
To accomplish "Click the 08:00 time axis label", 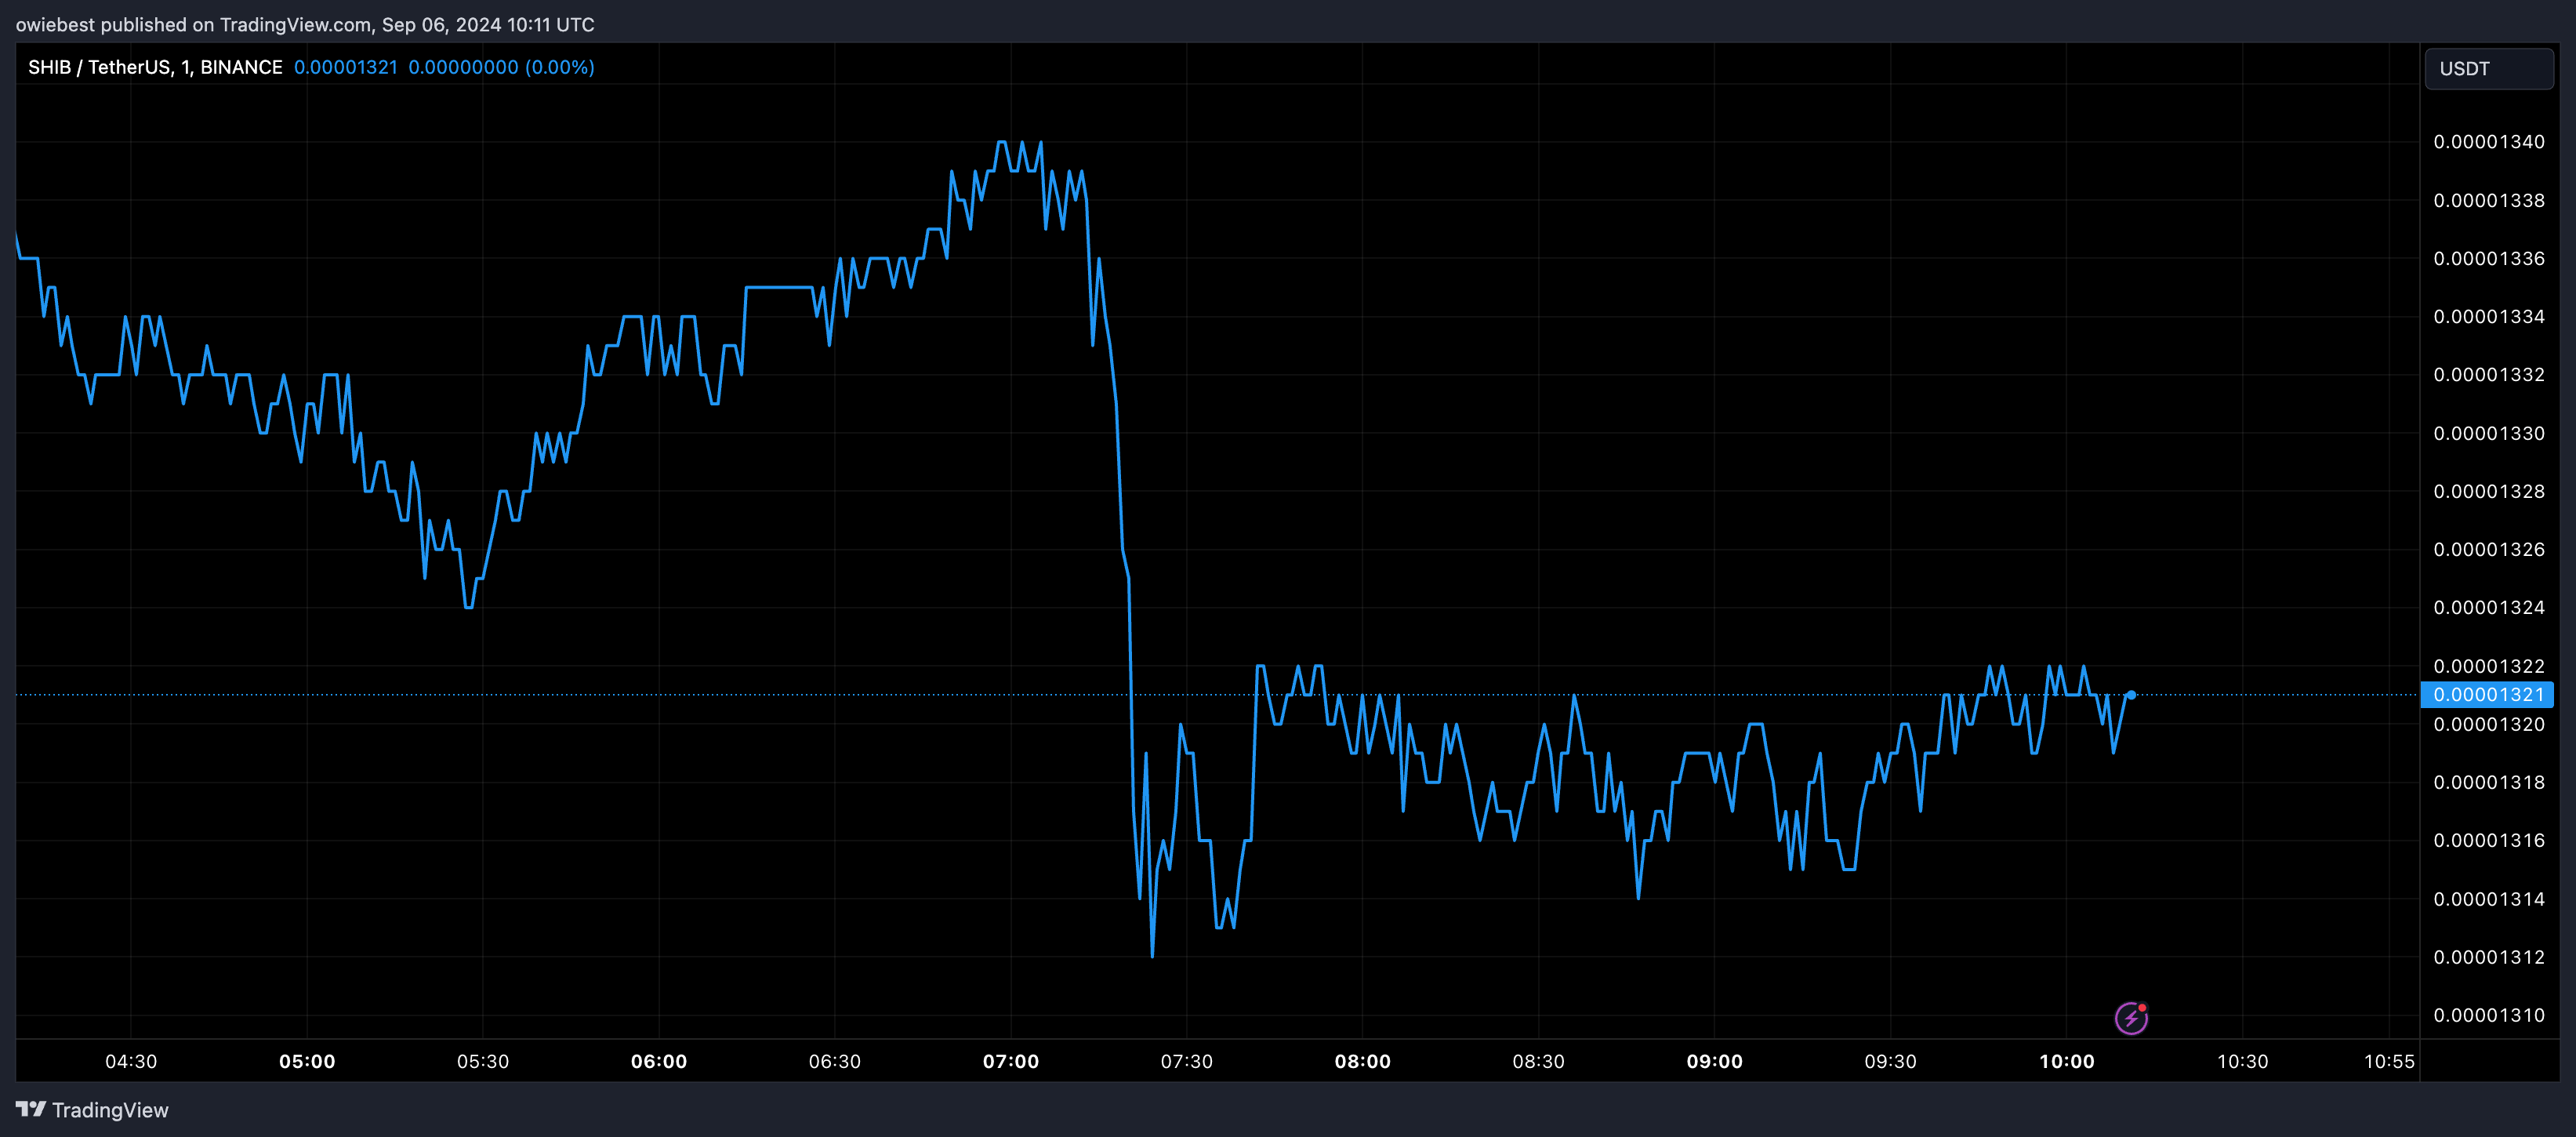I will [1362, 1061].
